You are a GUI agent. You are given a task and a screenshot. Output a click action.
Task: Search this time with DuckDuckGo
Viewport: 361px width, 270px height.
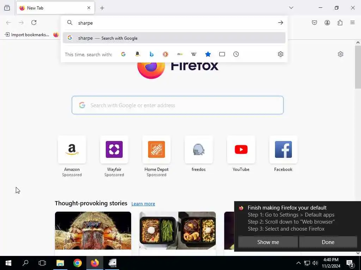click(x=166, y=54)
